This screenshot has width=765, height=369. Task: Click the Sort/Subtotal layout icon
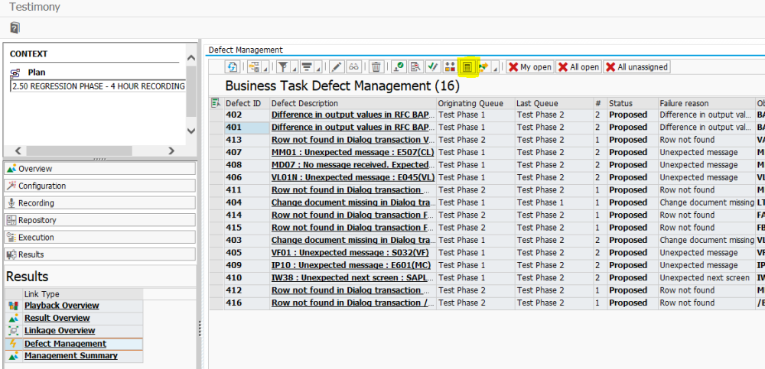click(307, 66)
